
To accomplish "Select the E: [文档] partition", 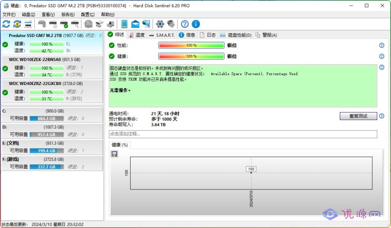I will tap(52, 147).
